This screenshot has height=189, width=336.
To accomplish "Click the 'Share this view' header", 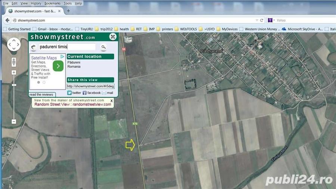I will pyautogui.click(x=90, y=80).
